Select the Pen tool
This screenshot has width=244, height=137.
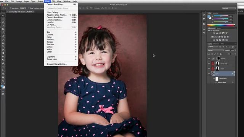pos(3,64)
